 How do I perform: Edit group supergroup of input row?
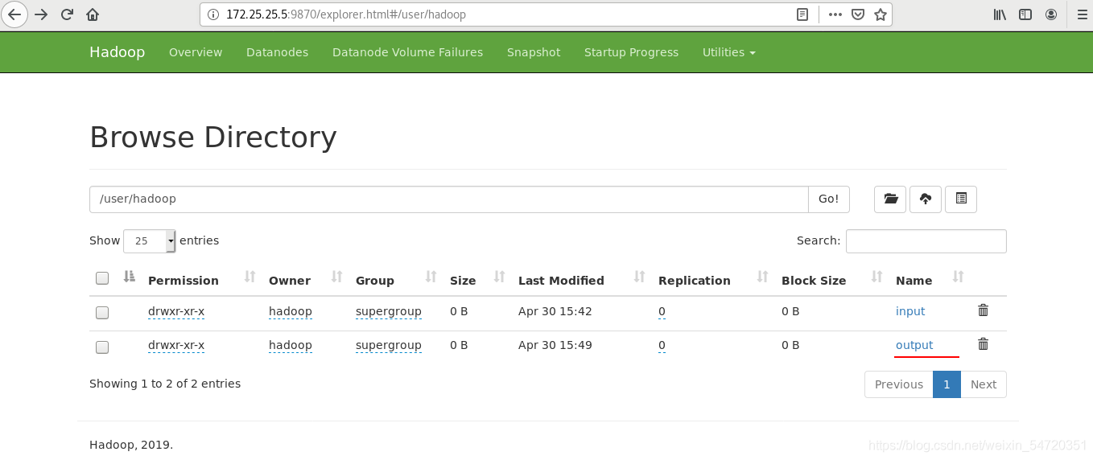389,311
